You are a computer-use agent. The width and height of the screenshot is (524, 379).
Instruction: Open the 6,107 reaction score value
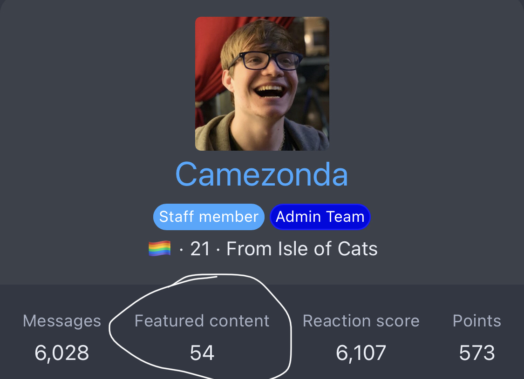pos(361,353)
